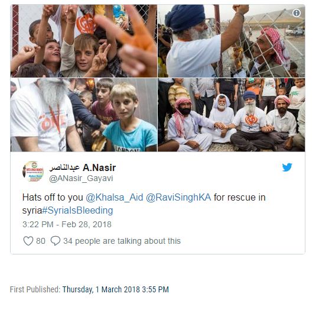This screenshot has height=316, width=319.
Task: Like the tweet with the heart icon
Action: (x=28, y=241)
